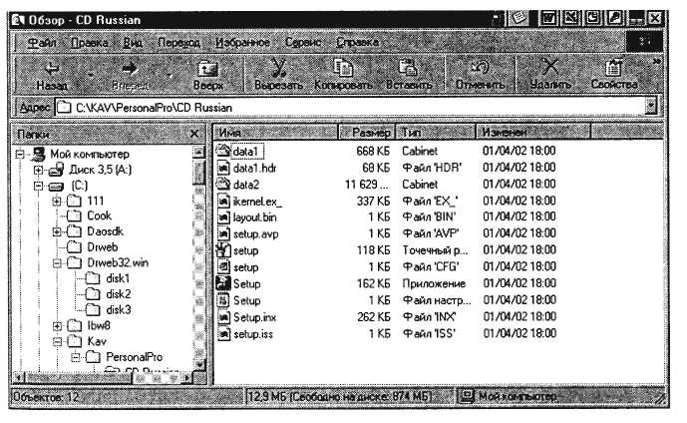Select the setup CFG file icon
Viewport: 687px width, 423px height.
pyautogui.click(x=223, y=267)
